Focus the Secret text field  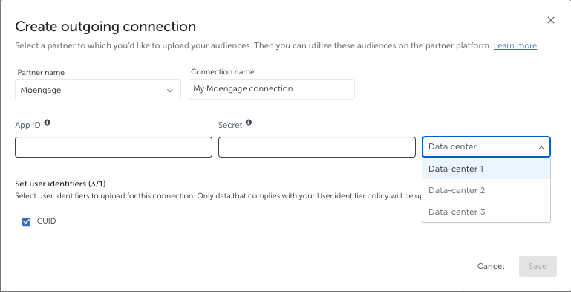point(317,147)
